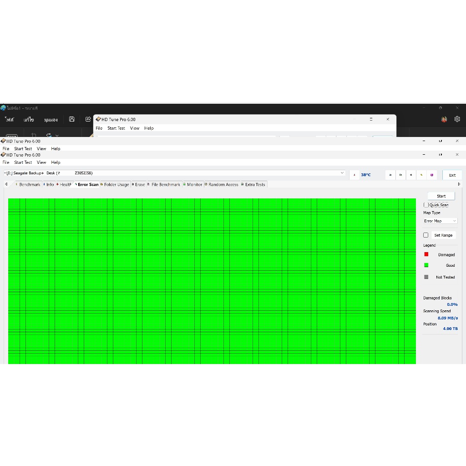466x466 pixels.
Task: Click the save icon in the dark background app
Action: coord(72,119)
